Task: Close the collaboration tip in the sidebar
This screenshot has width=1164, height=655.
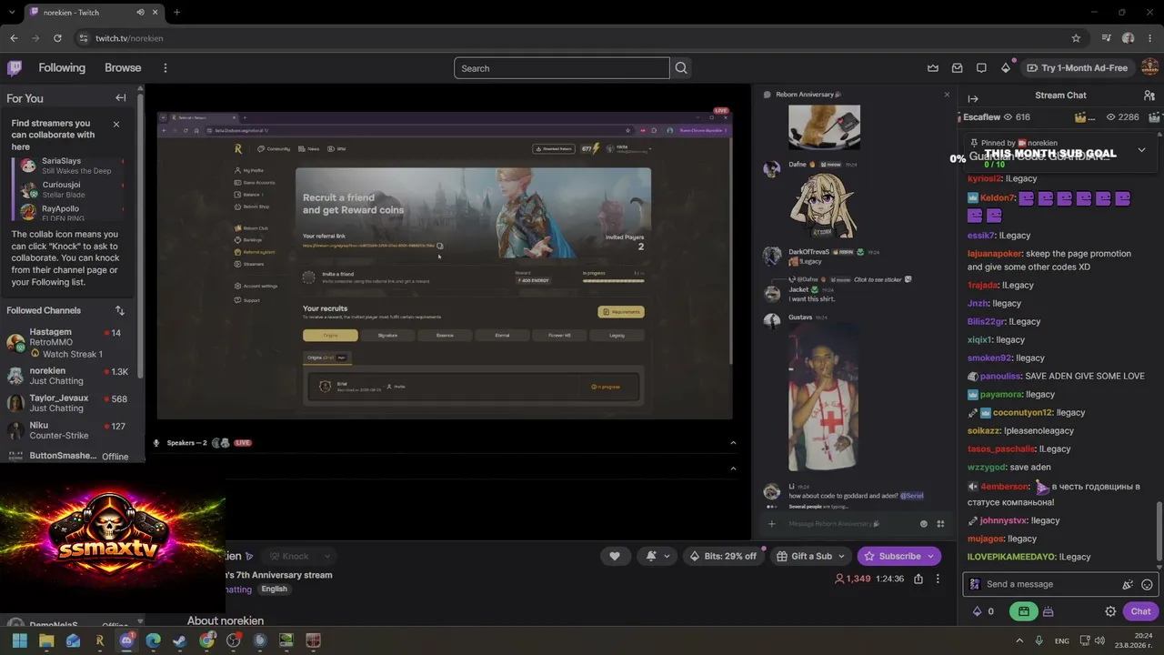Action: (x=116, y=124)
